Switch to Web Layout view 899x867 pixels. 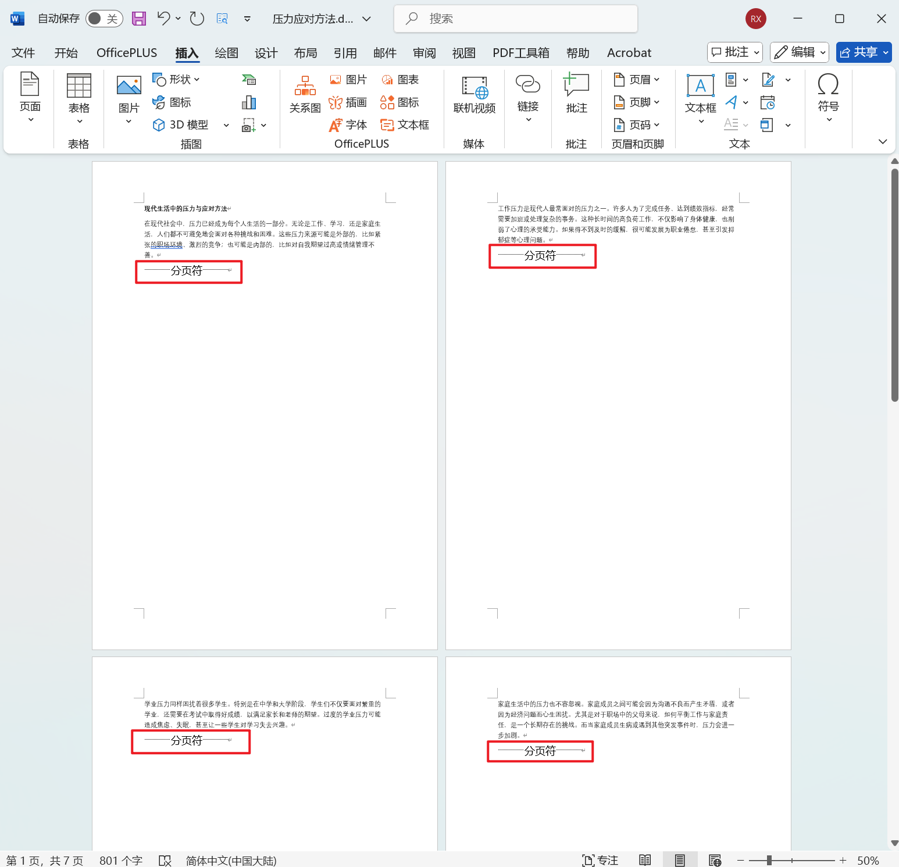click(715, 861)
